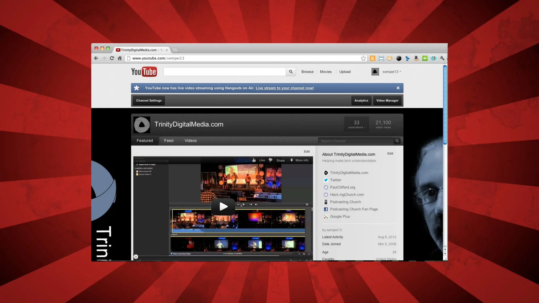Open the sempei13 account dropdown
Viewport: 539px width, 303px height.
pyautogui.click(x=392, y=72)
